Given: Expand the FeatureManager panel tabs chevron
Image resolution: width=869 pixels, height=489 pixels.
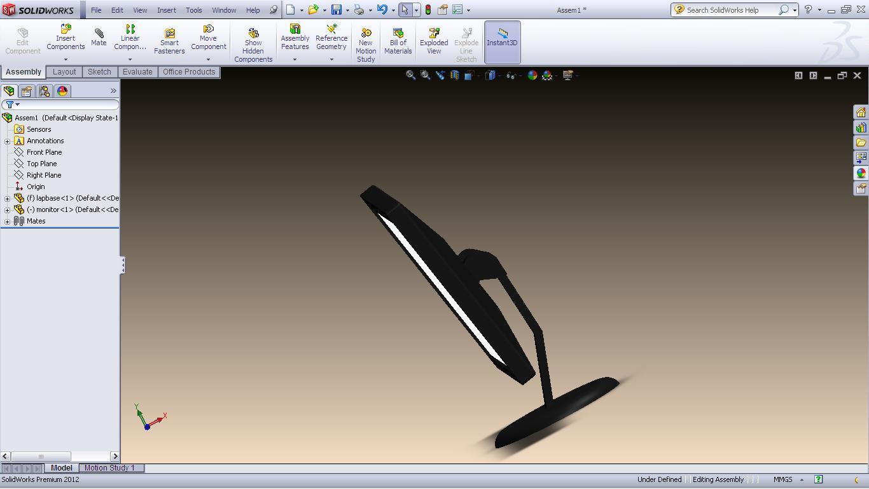Looking at the screenshot, I should [x=113, y=91].
